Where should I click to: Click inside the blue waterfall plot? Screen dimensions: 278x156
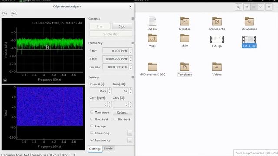pyautogui.click(x=50, y=106)
